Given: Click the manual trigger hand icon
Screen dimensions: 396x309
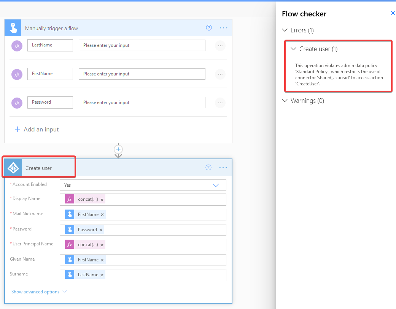Looking at the screenshot, I should (13, 27).
